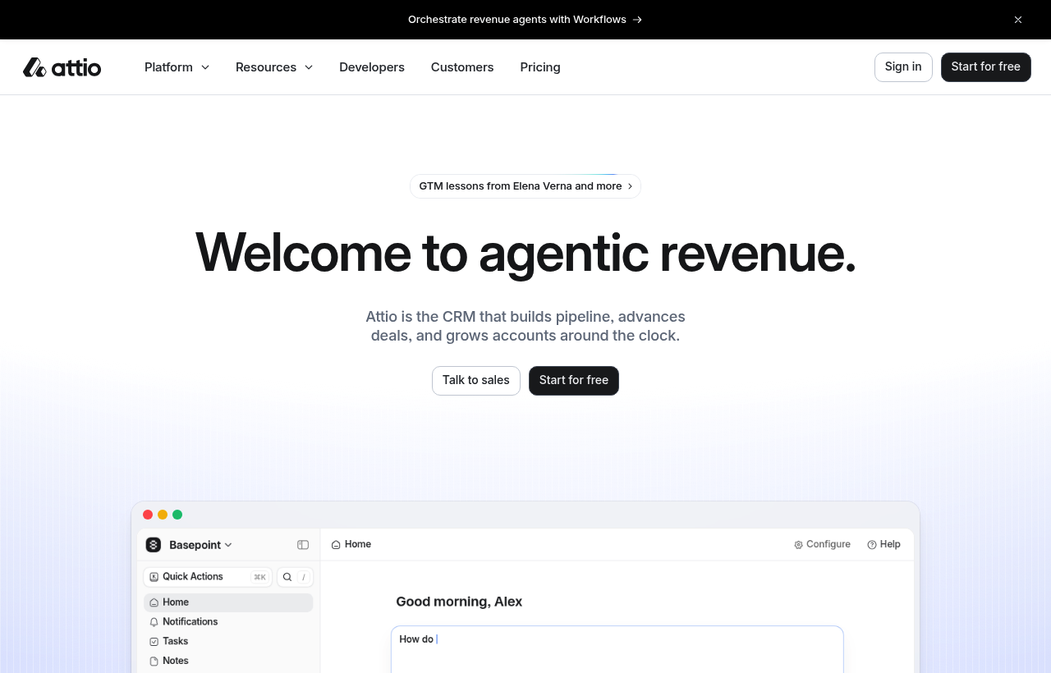Select Home in the sidebar
The image size is (1051, 673).
click(x=228, y=602)
